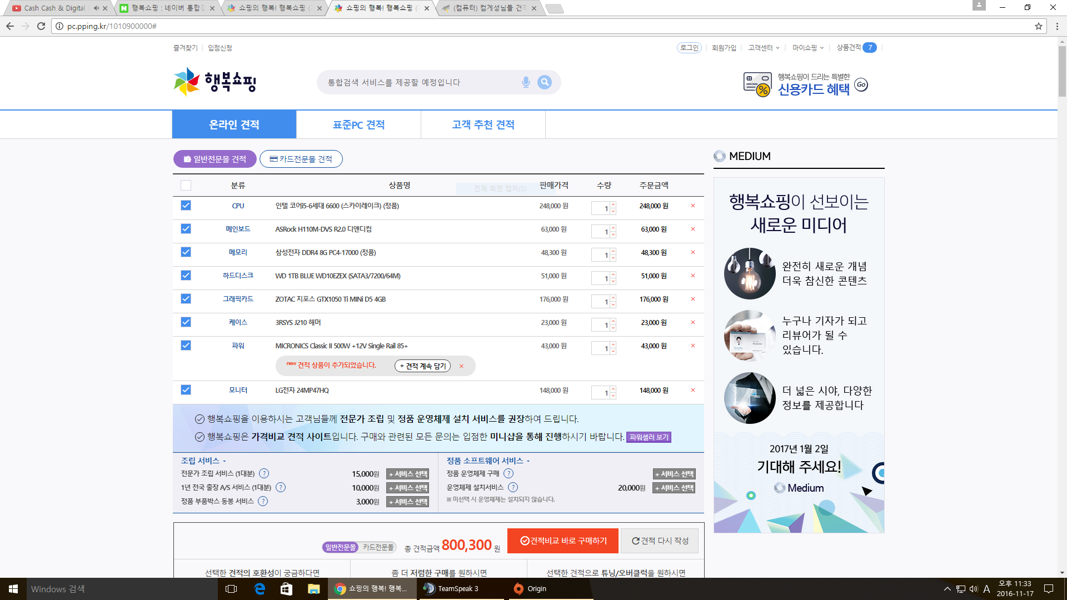This screenshot has width=1067, height=600.
Task: Open the credit card benefit Go icon
Action: click(861, 84)
